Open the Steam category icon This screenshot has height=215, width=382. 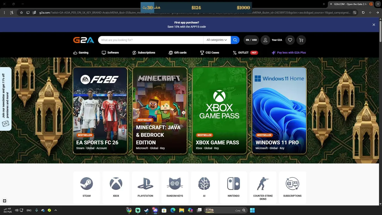pyautogui.click(x=87, y=184)
